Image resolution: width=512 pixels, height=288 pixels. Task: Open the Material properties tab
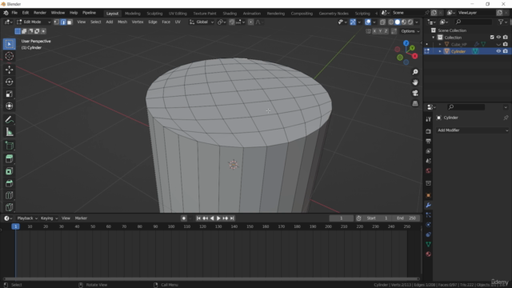click(x=428, y=254)
